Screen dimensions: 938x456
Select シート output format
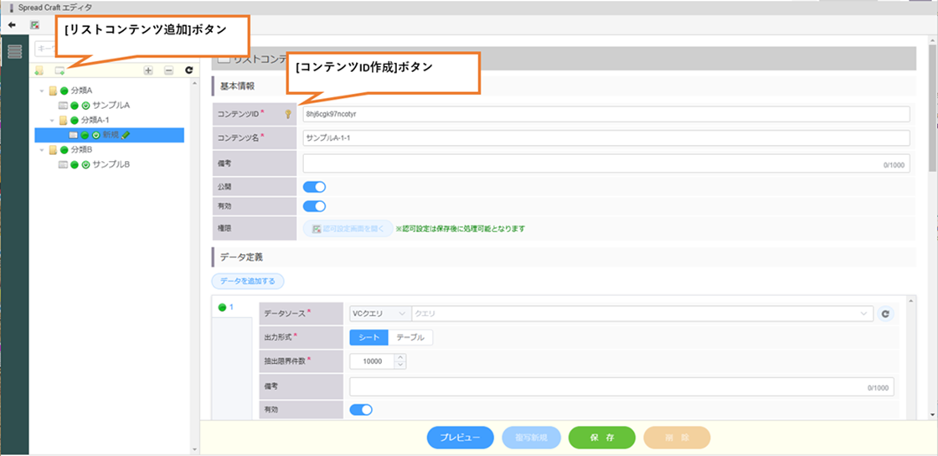pyautogui.click(x=368, y=338)
